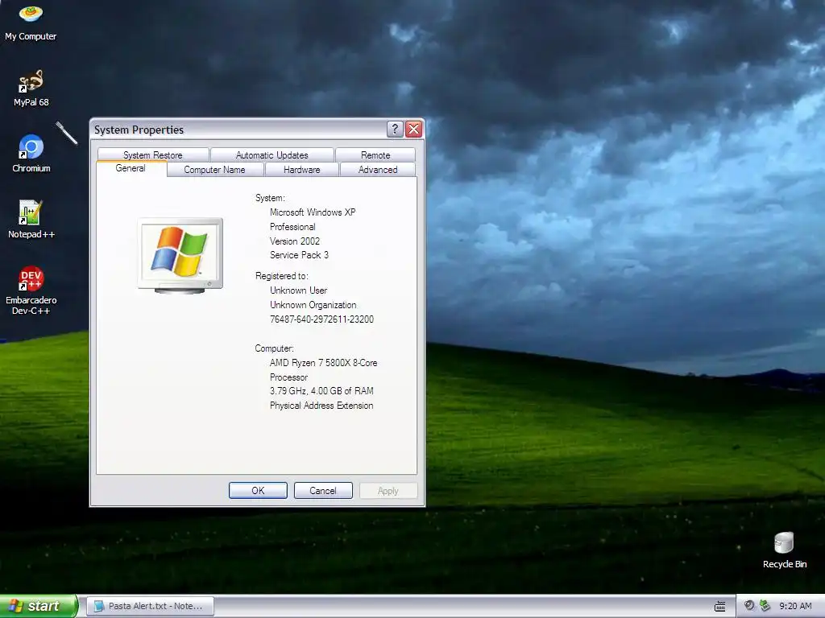Click the Cancel button
Image resolution: width=825 pixels, height=618 pixels.
click(323, 490)
